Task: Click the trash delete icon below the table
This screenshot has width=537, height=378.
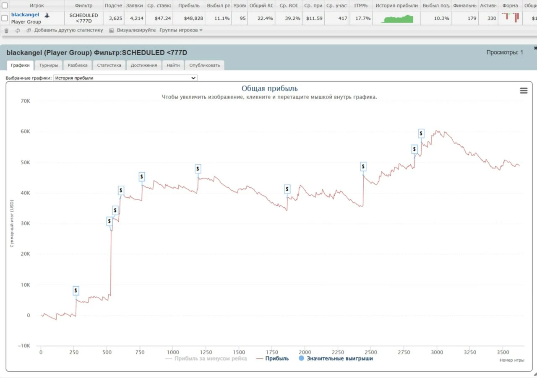Action: (x=6, y=31)
